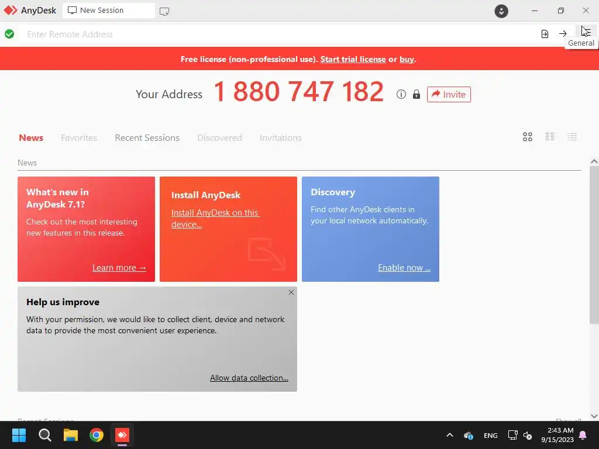Image resolution: width=599 pixels, height=449 pixels.
Task: Open the file transfer browse icon
Action: pyautogui.click(x=545, y=34)
